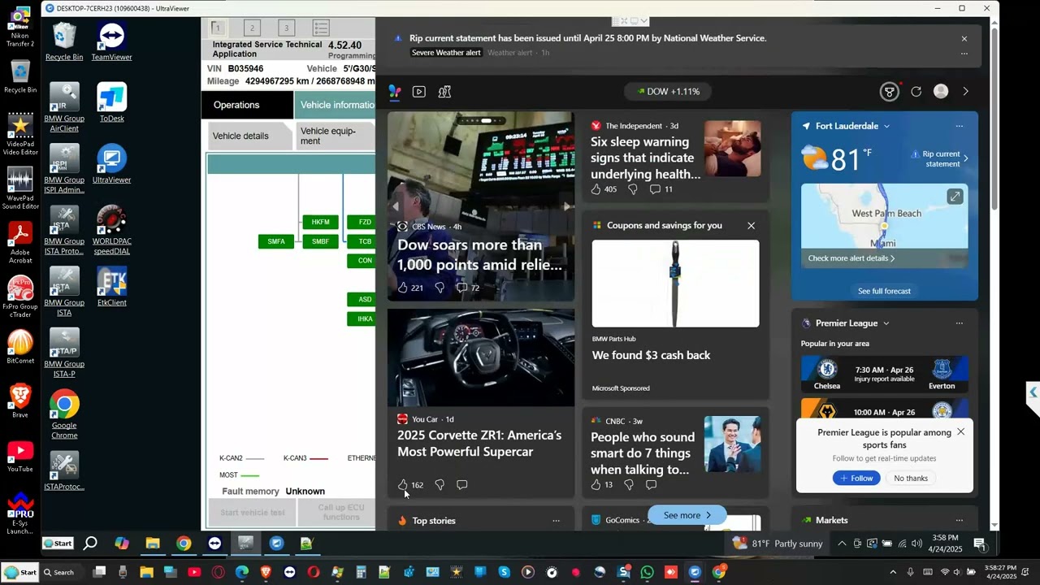Open more options on the weather alert
This screenshot has height=585, width=1040.
[x=964, y=54]
